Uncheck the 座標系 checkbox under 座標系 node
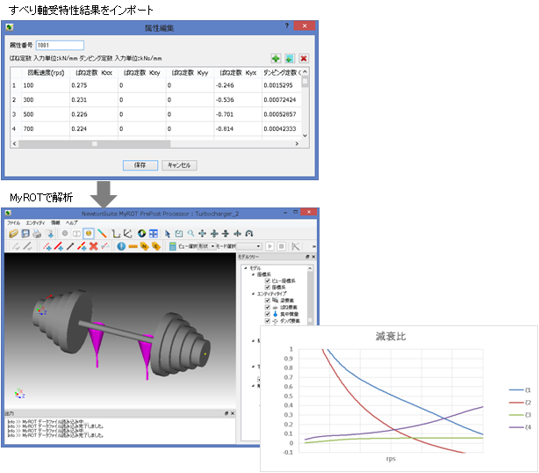Viewport: 539px width, 473px height. click(267, 287)
